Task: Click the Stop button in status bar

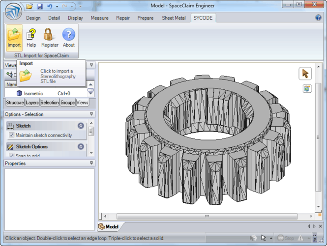Action: tap(286, 238)
